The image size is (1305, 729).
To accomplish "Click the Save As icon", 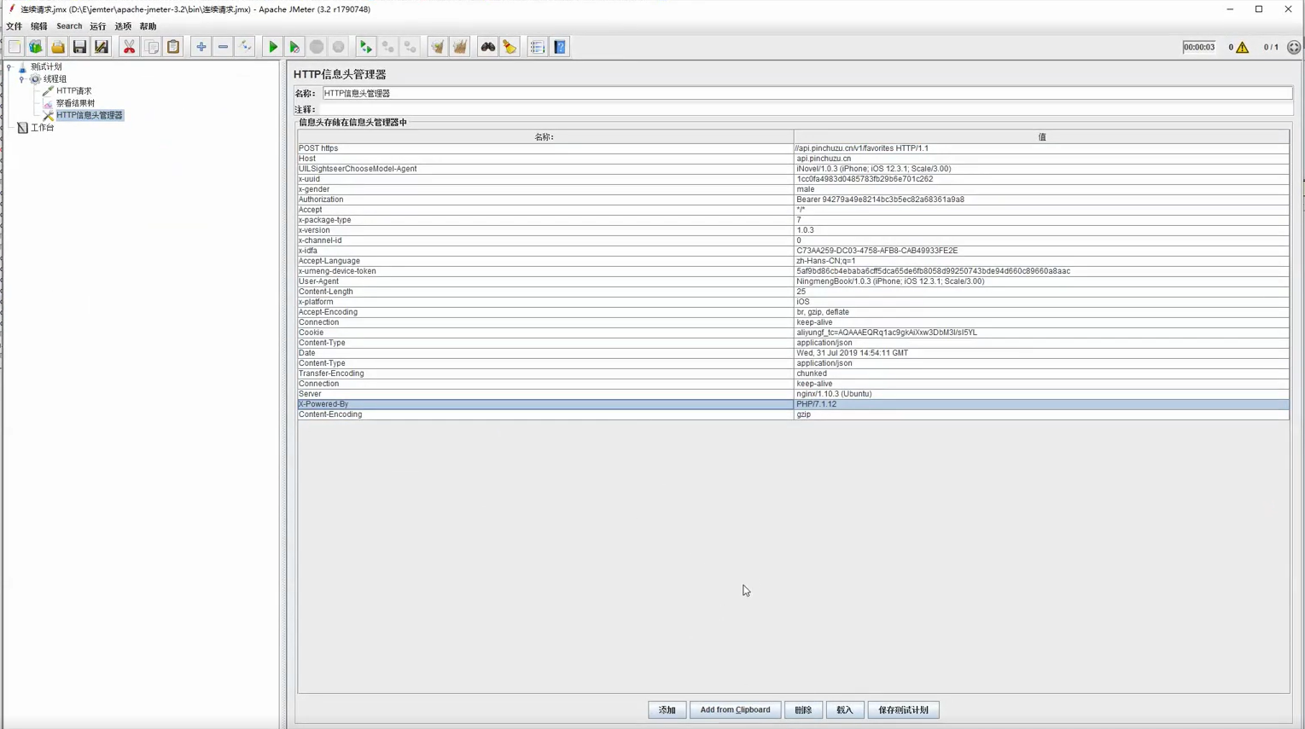I will coord(102,47).
